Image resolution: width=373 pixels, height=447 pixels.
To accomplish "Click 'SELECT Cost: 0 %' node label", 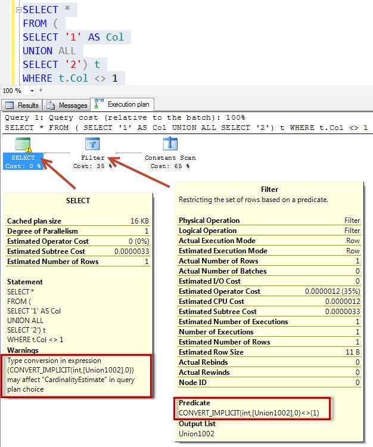I will (x=23, y=162).
